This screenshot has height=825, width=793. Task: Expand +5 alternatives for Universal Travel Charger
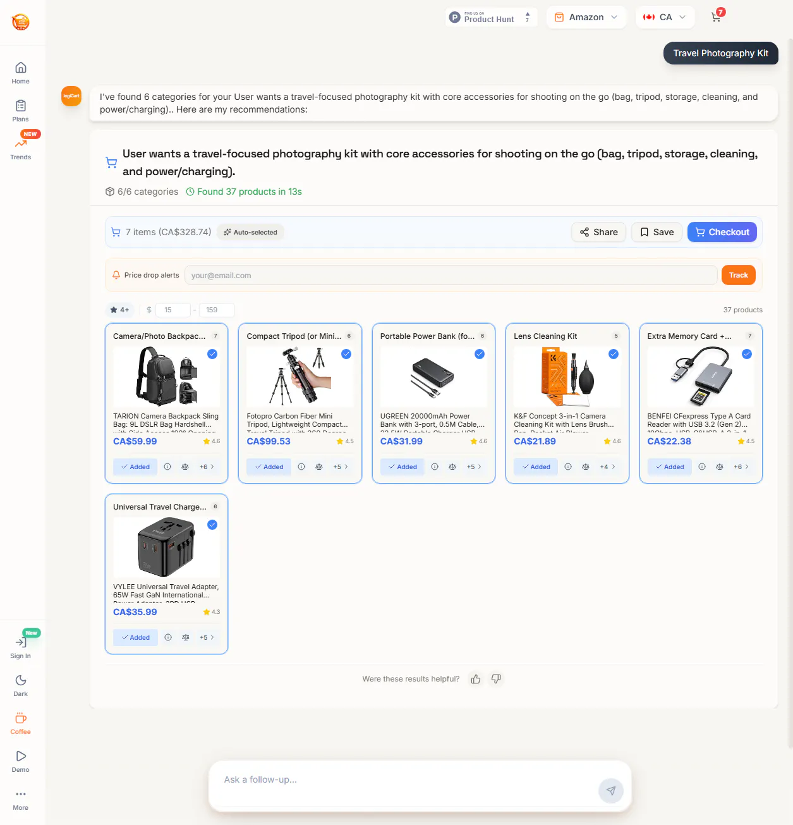tap(207, 637)
